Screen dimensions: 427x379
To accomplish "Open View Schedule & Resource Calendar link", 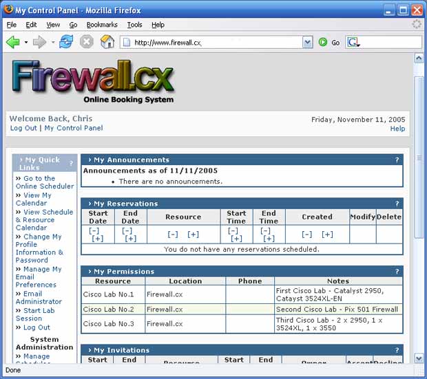I will [44, 220].
